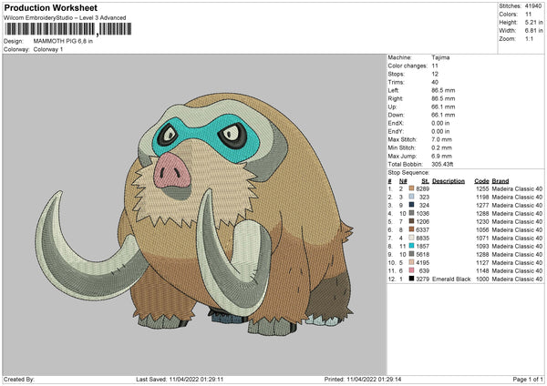Click the Machine value 'Tajima'

click(x=440, y=57)
